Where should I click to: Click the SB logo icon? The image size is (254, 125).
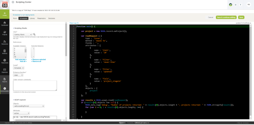(5, 5)
